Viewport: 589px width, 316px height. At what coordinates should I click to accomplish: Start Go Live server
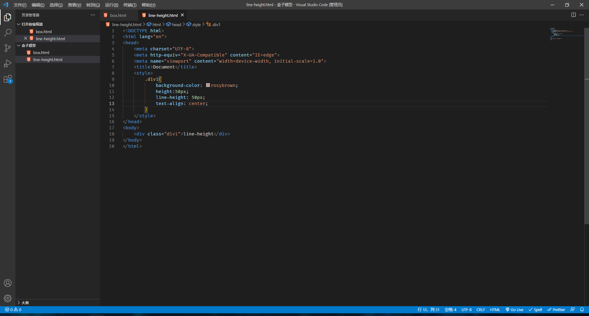pyautogui.click(x=514, y=310)
